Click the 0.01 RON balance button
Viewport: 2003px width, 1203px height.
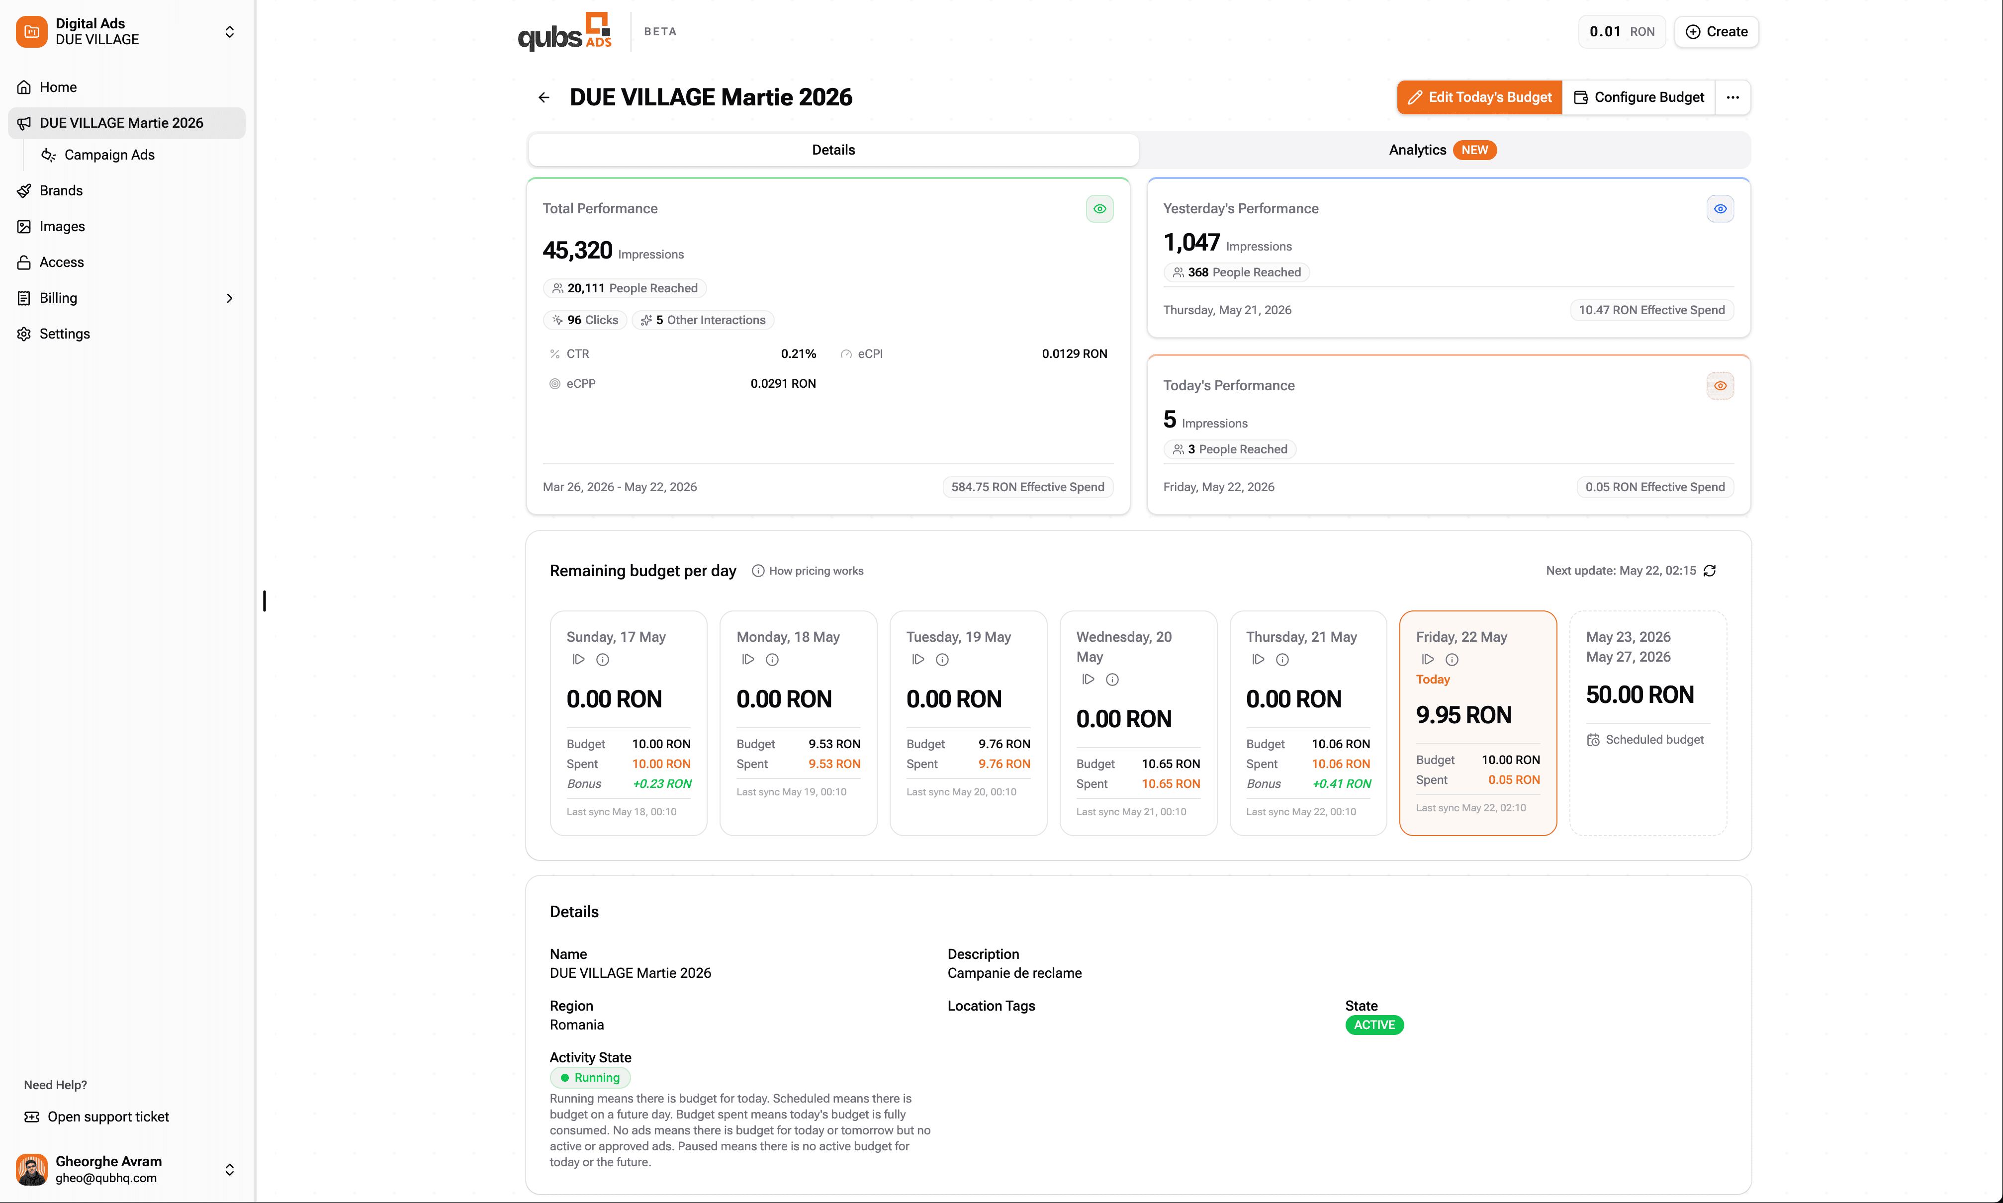click(1621, 32)
